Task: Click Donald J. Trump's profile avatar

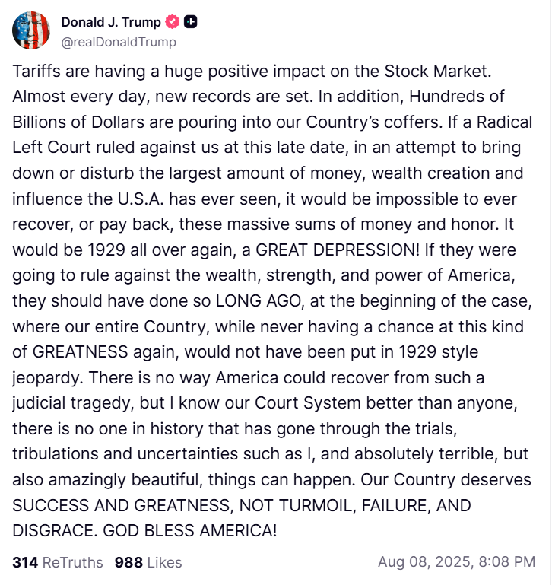Action: click(x=31, y=30)
